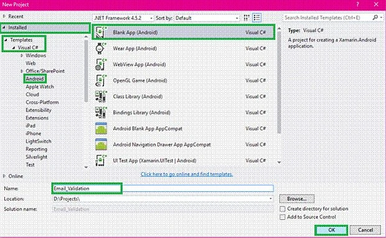The height and width of the screenshot is (238, 386).
Task: Collapse the Installed section
Action: pos(4,27)
